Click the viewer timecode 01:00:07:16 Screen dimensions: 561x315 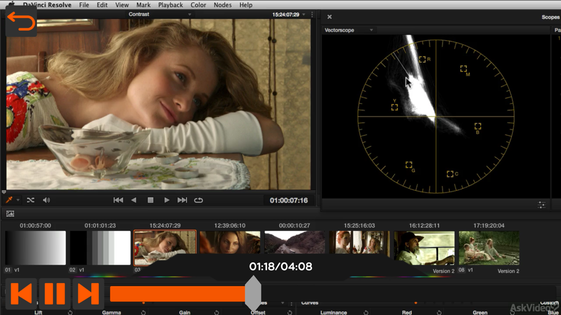coord(289,200)
